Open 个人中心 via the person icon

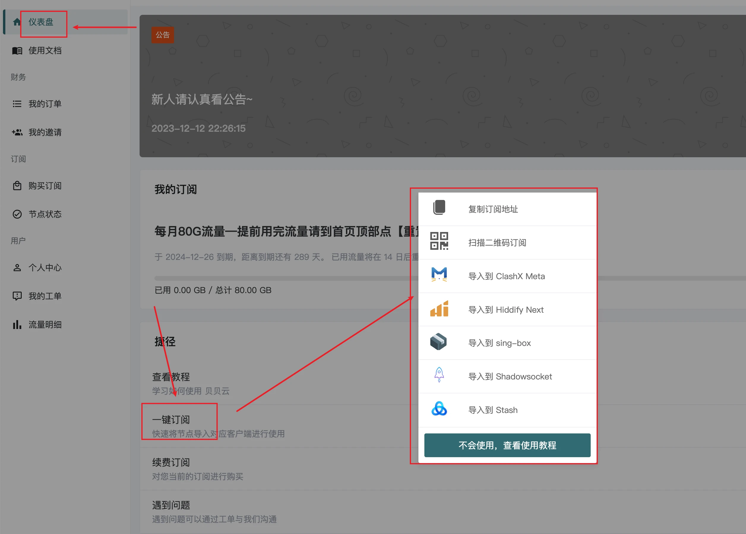17,268
